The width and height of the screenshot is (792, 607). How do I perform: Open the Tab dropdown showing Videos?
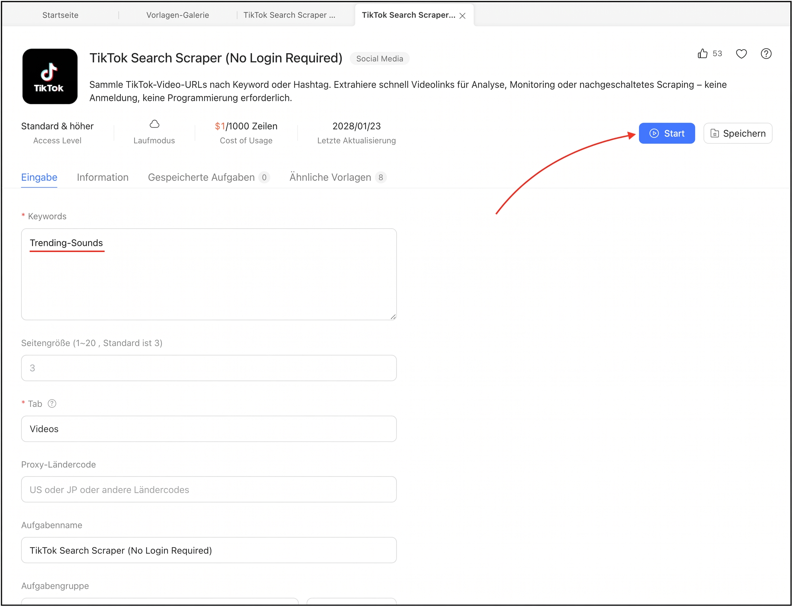(x=209, y=429)
